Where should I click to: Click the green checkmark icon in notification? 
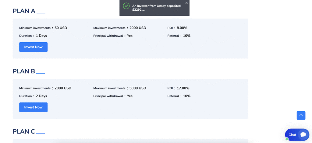point(126,6)
